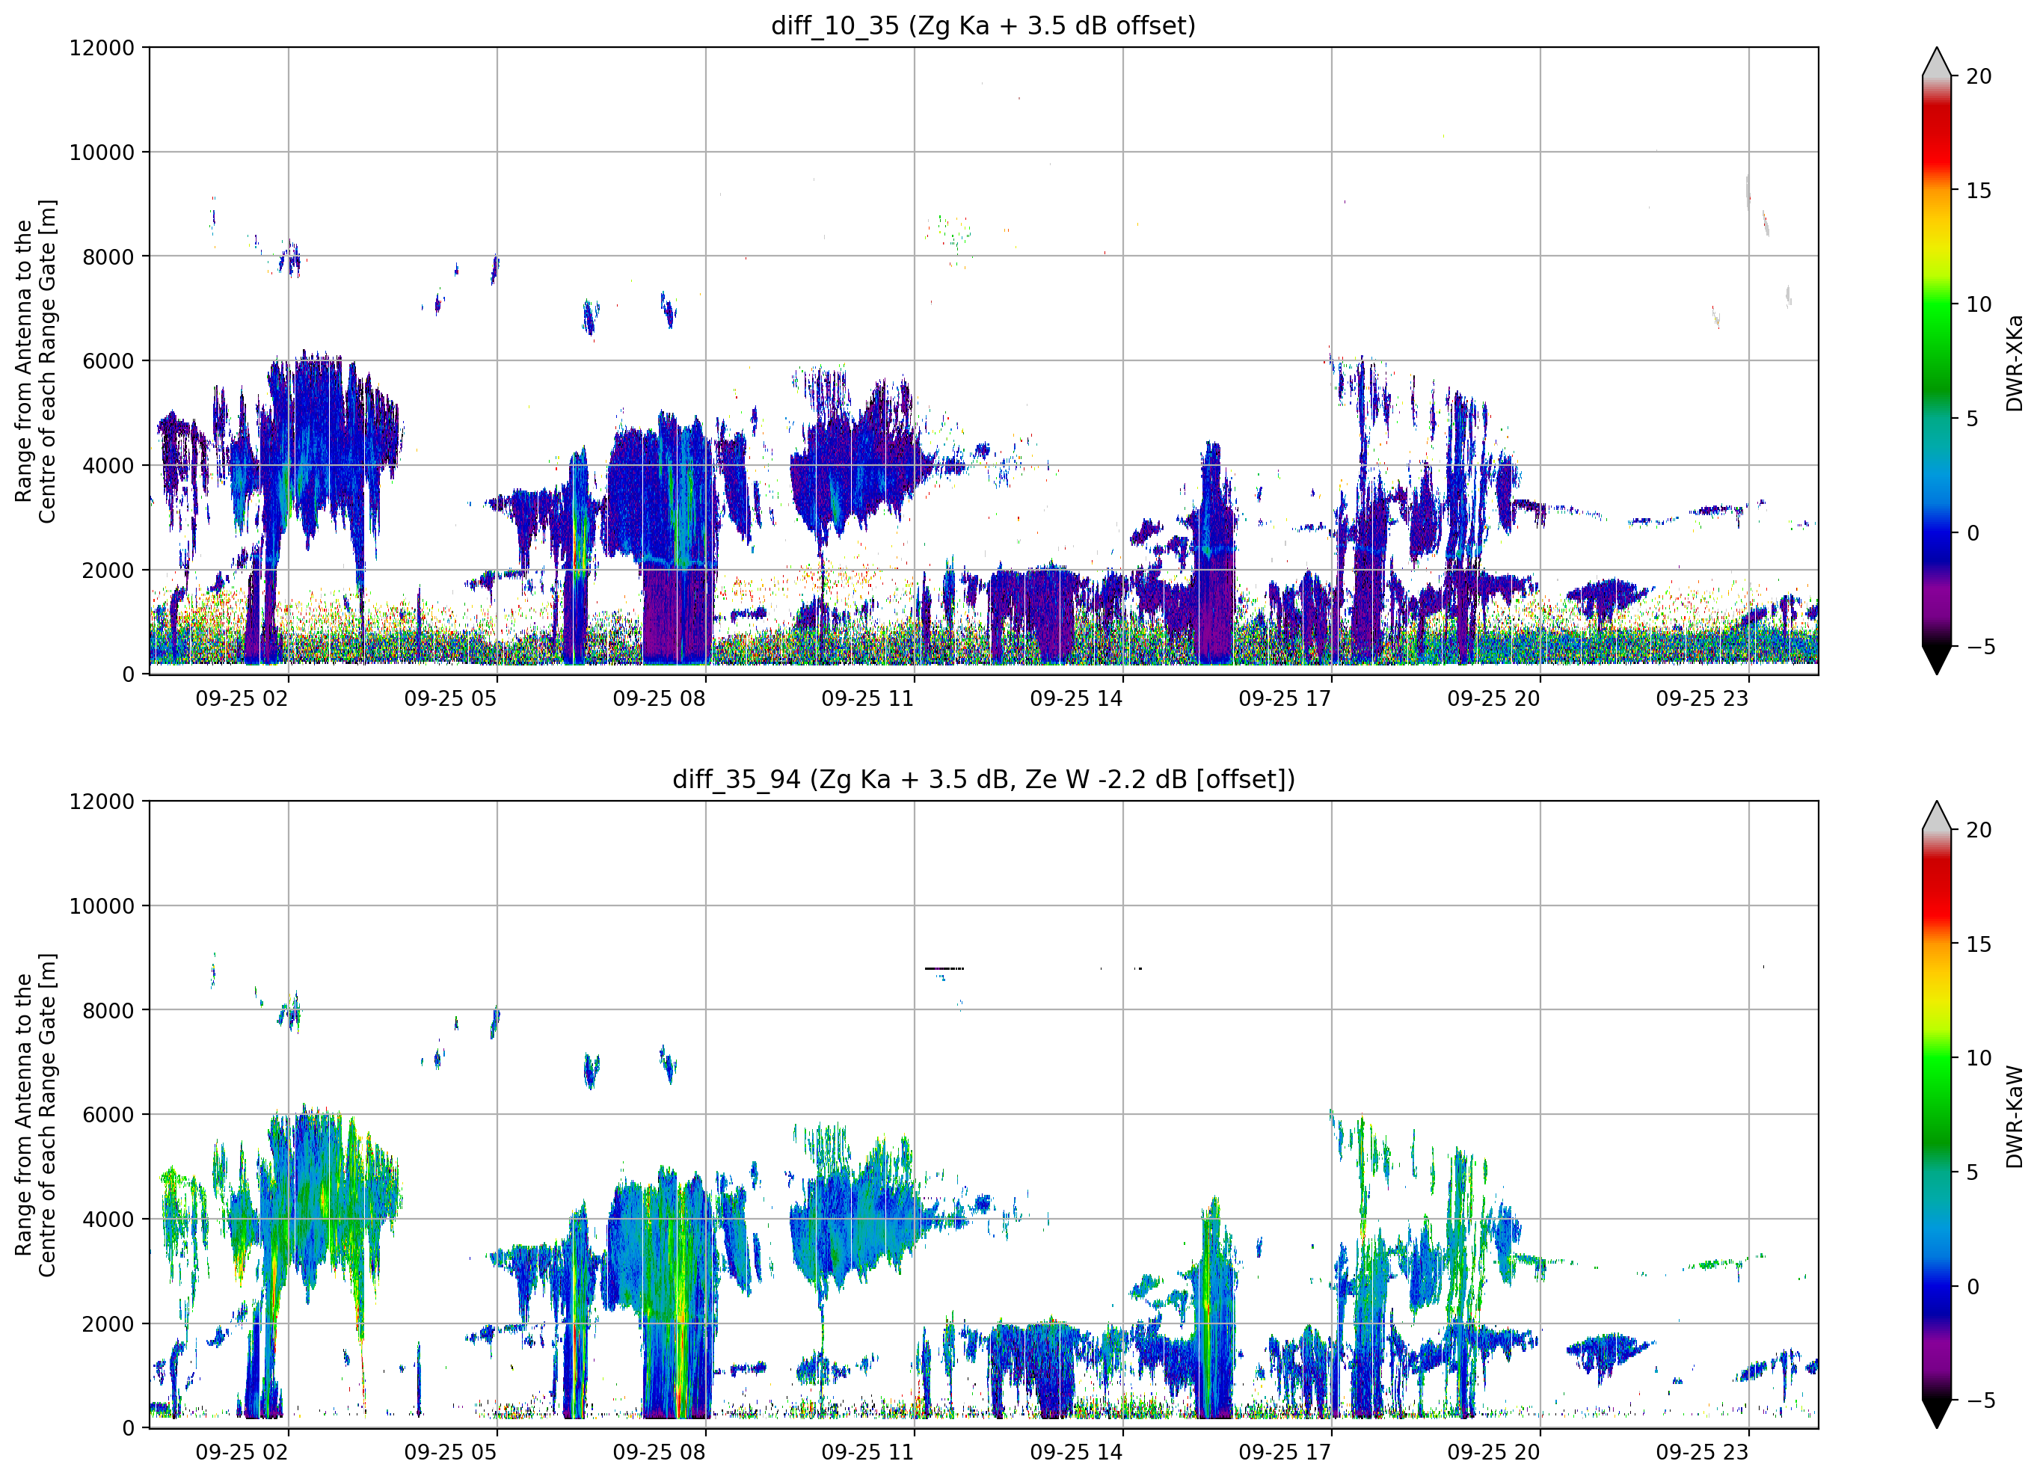The image size is (2040, 1479).
Task: Click the 6000 y-tick on bottom plot
Action: [x=109, y=1116]
